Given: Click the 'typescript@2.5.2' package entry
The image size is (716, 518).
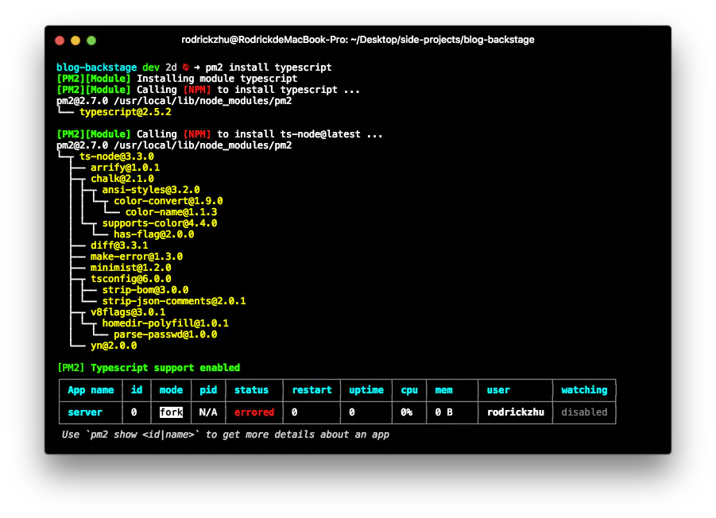Looking at the screenshot, I should pyautogui.click(x=126, y=112).
